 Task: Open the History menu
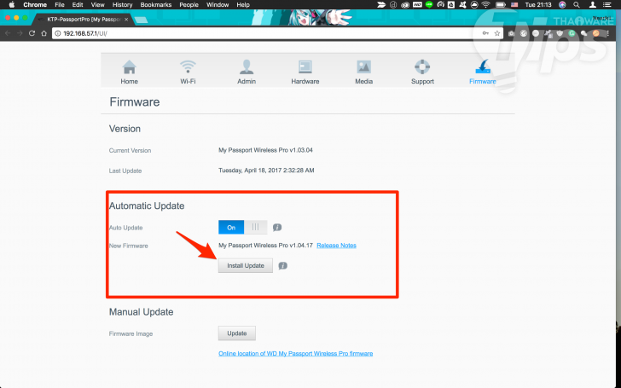pos(122,5)
